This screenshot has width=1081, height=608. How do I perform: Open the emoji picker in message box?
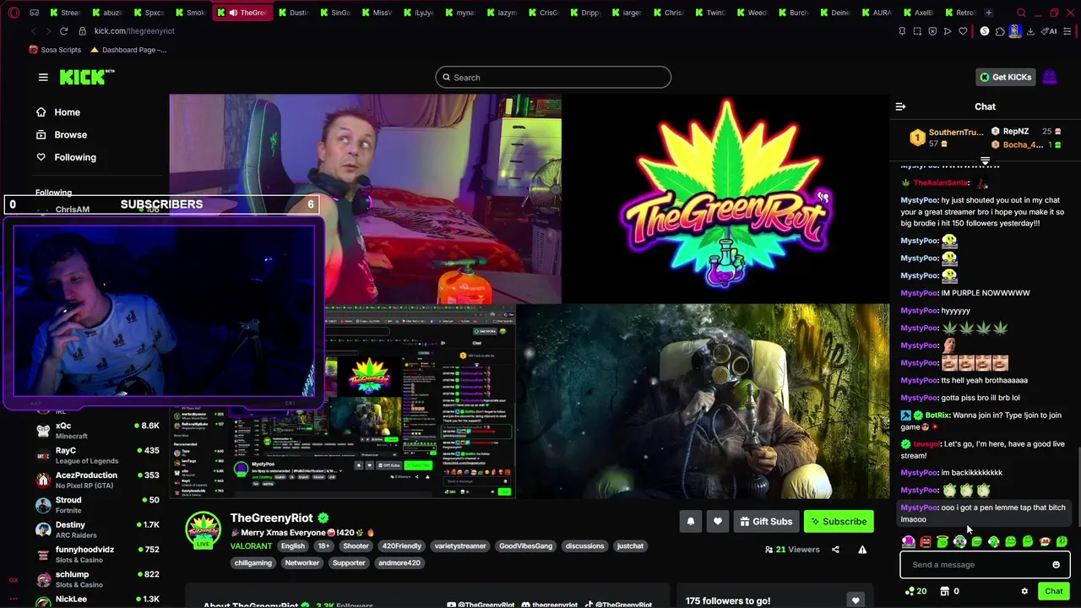1056,565
